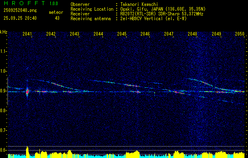Click the version number 1.0.0
The height and width of the screenshot is (158, 248).
(54, 3)
